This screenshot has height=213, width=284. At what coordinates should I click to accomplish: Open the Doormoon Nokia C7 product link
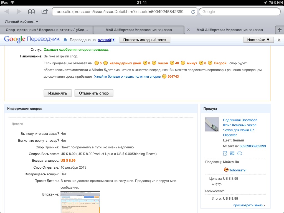point(240,128)
